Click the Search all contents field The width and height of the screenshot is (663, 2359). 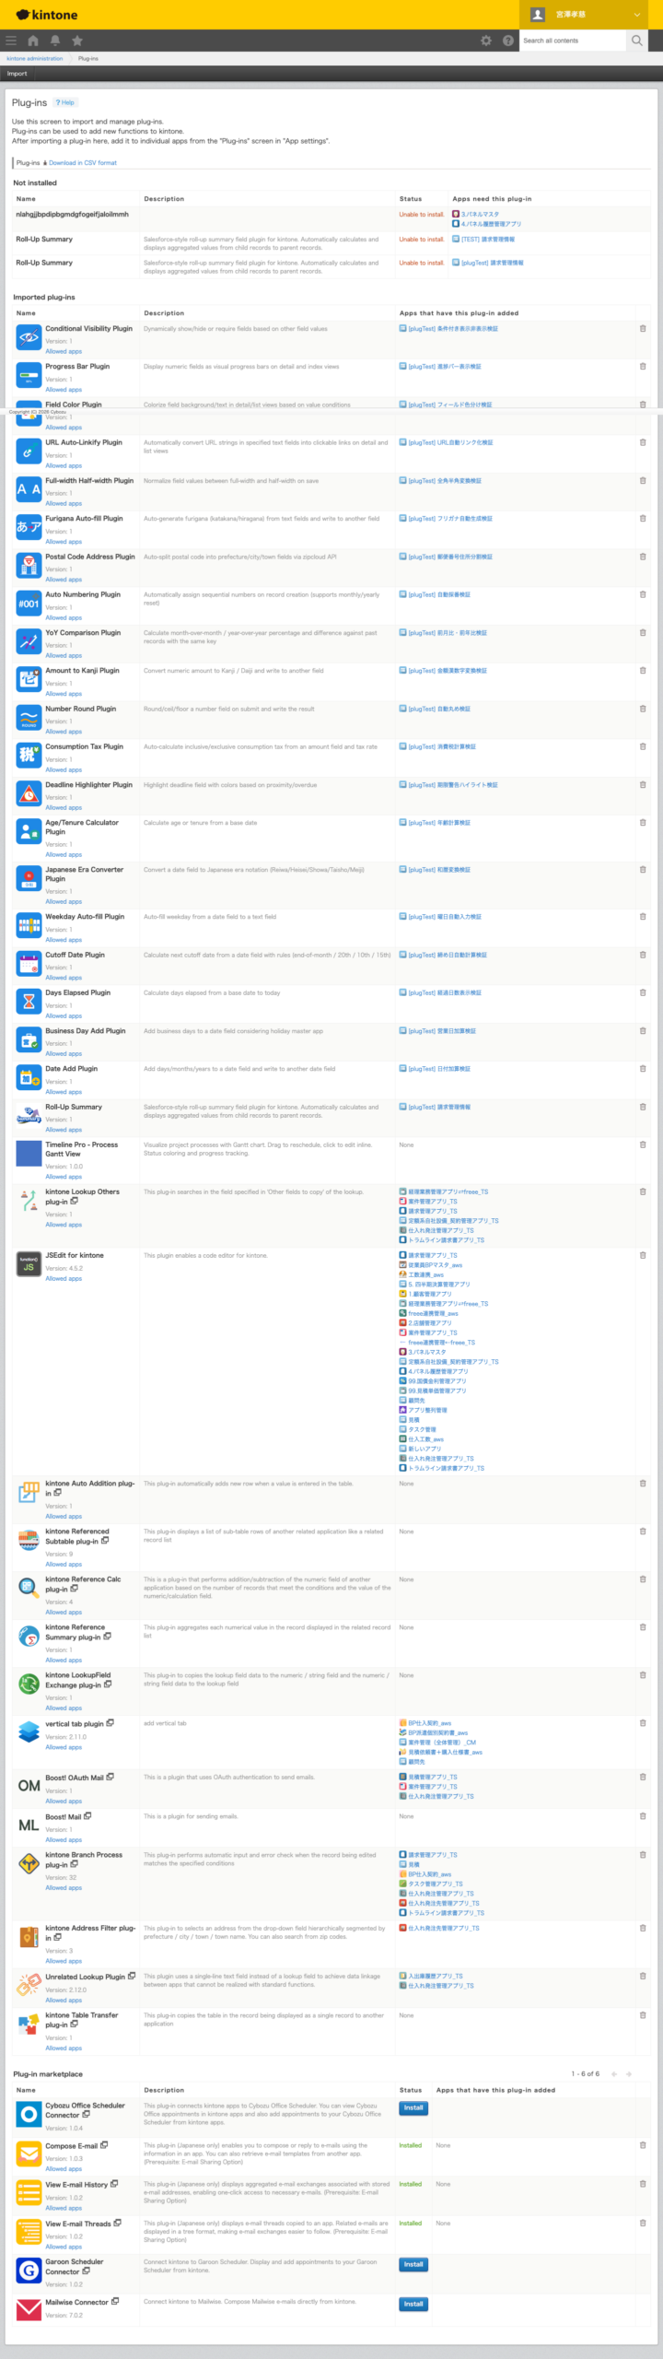(x=572, y=41)
